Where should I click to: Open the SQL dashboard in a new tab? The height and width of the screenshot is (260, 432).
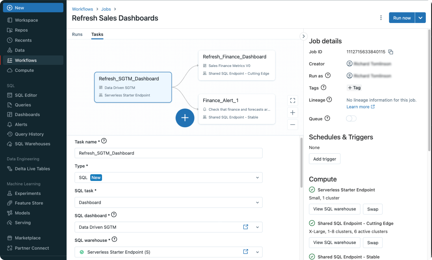(245, 227)
